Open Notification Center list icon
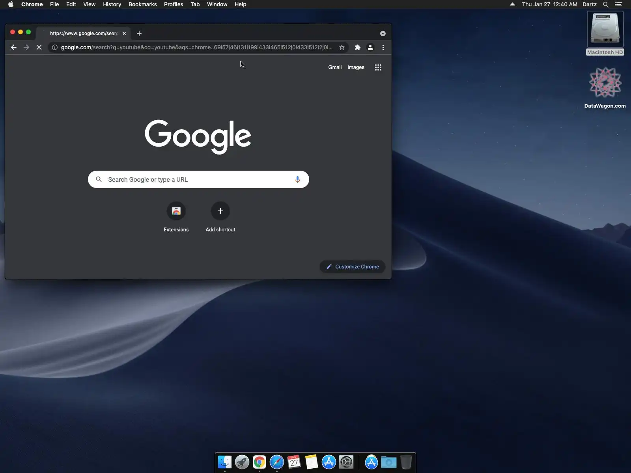Image resolution: width=631 pixels, height=473 pixels. pyautogui.click(x=618, y=4)
